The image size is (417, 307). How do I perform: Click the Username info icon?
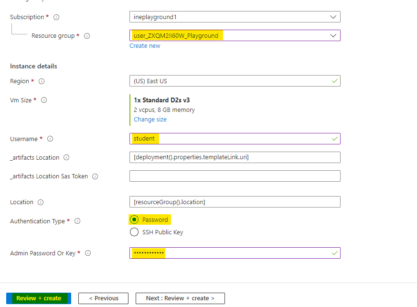(x=50, y=139)
